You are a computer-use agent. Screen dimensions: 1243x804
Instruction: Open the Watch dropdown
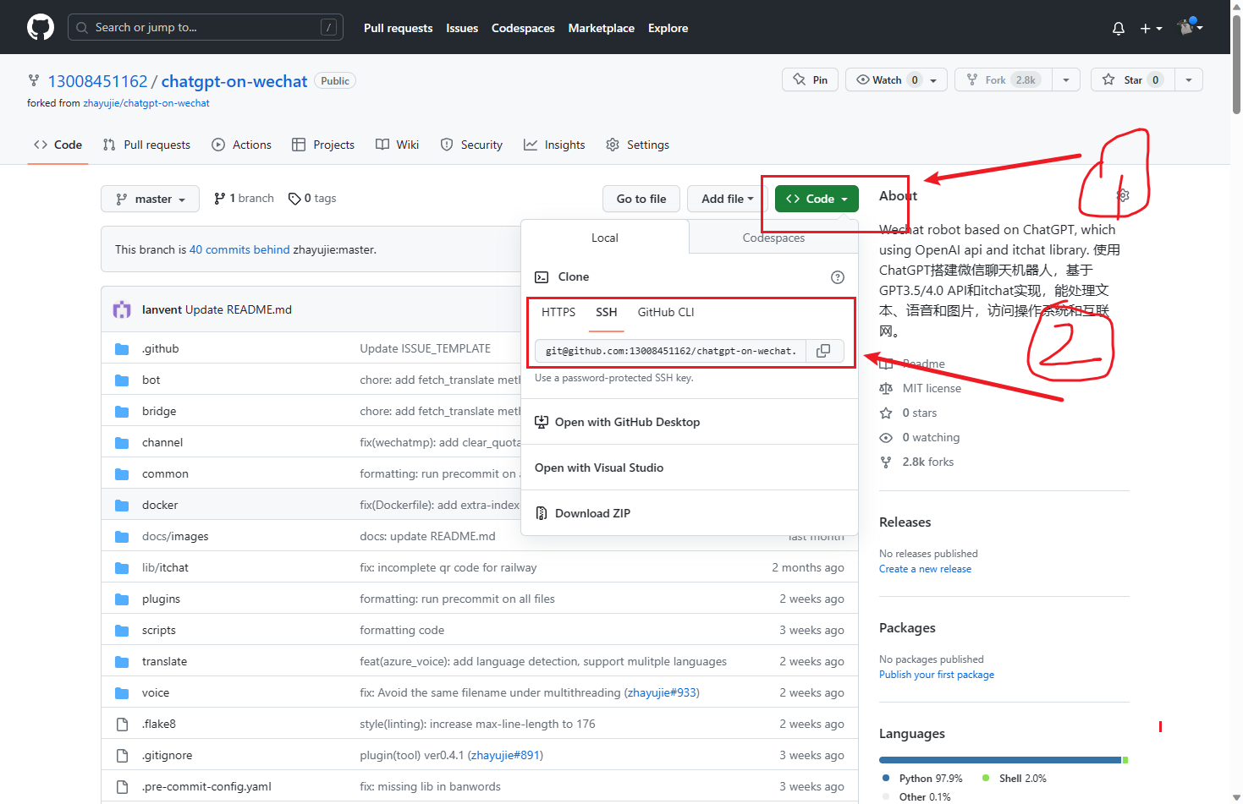896,79
